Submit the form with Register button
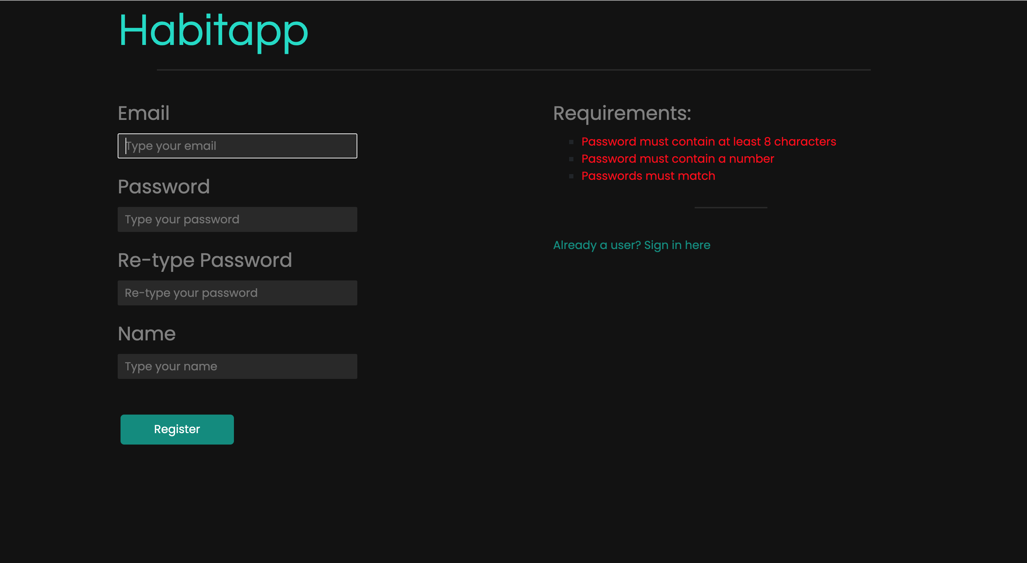Viewport: 1027px width, 563px height. point(177,429)
